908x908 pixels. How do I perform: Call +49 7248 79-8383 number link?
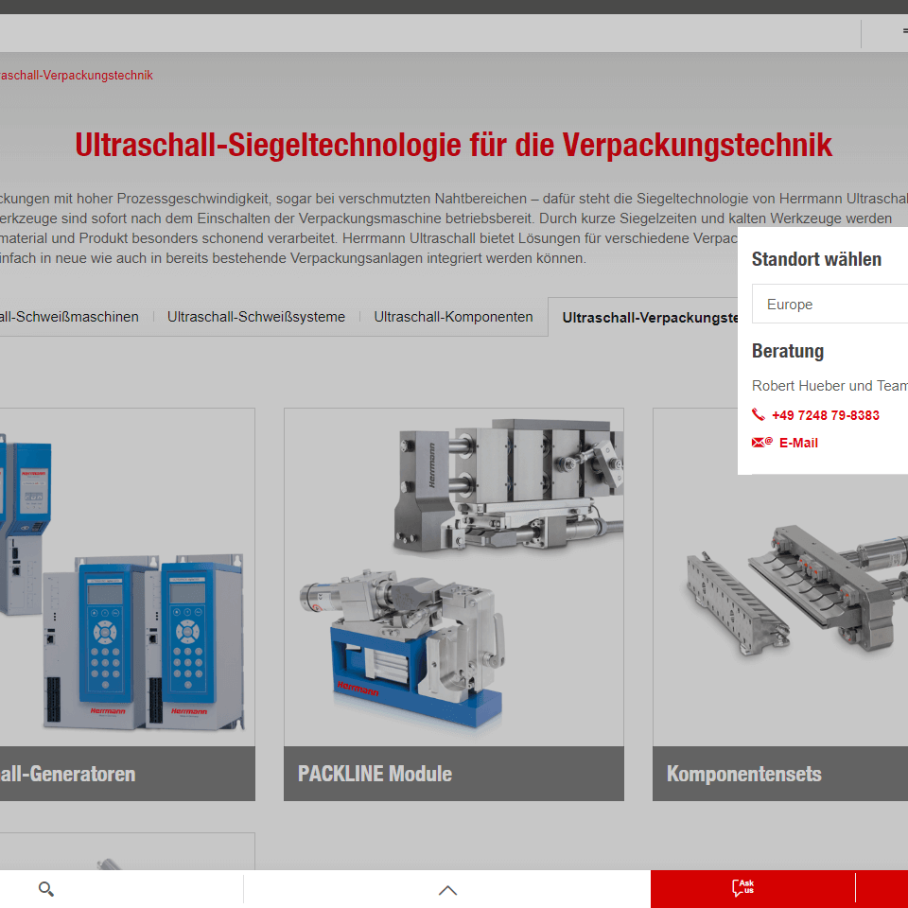pos(825,415)
